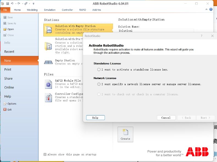The image size is (217, 162).
Task: Choose the network license server option
Action: point(99,84)
